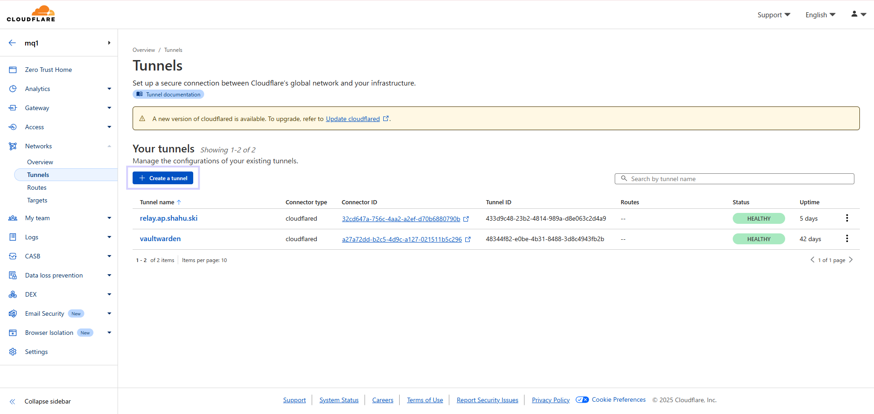The height and width of the screenshot is (414, 874).
Task: Go to the next page arrow
Action: (x=851, y=260)
